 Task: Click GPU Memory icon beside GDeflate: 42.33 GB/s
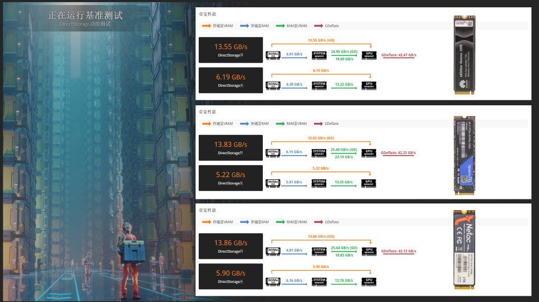(x=369, y=153)
